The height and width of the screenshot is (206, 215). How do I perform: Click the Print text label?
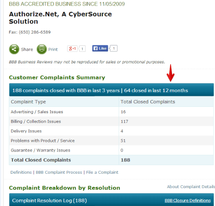point(53,49)
